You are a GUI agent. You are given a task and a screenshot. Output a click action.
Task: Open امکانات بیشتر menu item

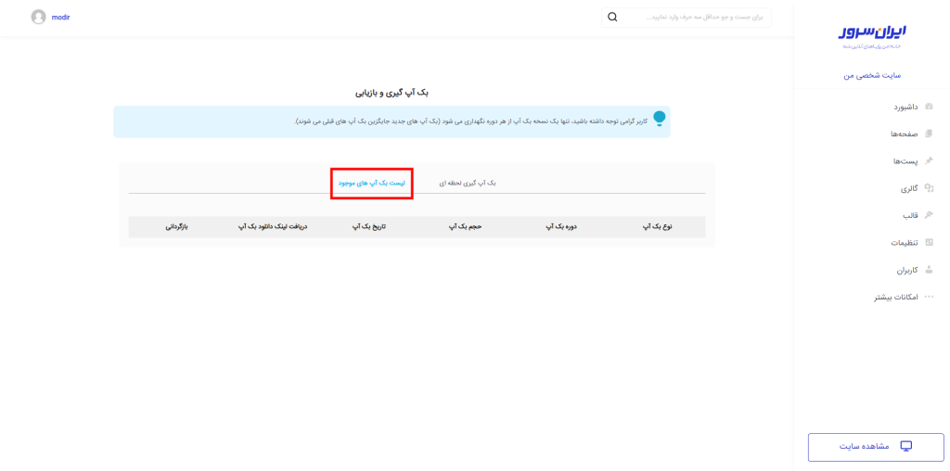[896, 297]
